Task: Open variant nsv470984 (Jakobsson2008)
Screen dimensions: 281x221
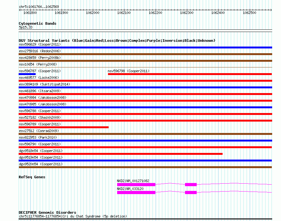Action: (x=43, y=98)
